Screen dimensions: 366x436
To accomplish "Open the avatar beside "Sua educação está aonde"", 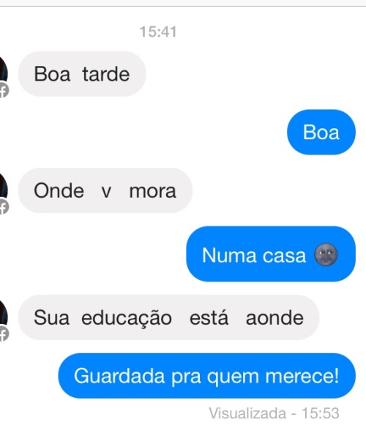I will 4,314.
